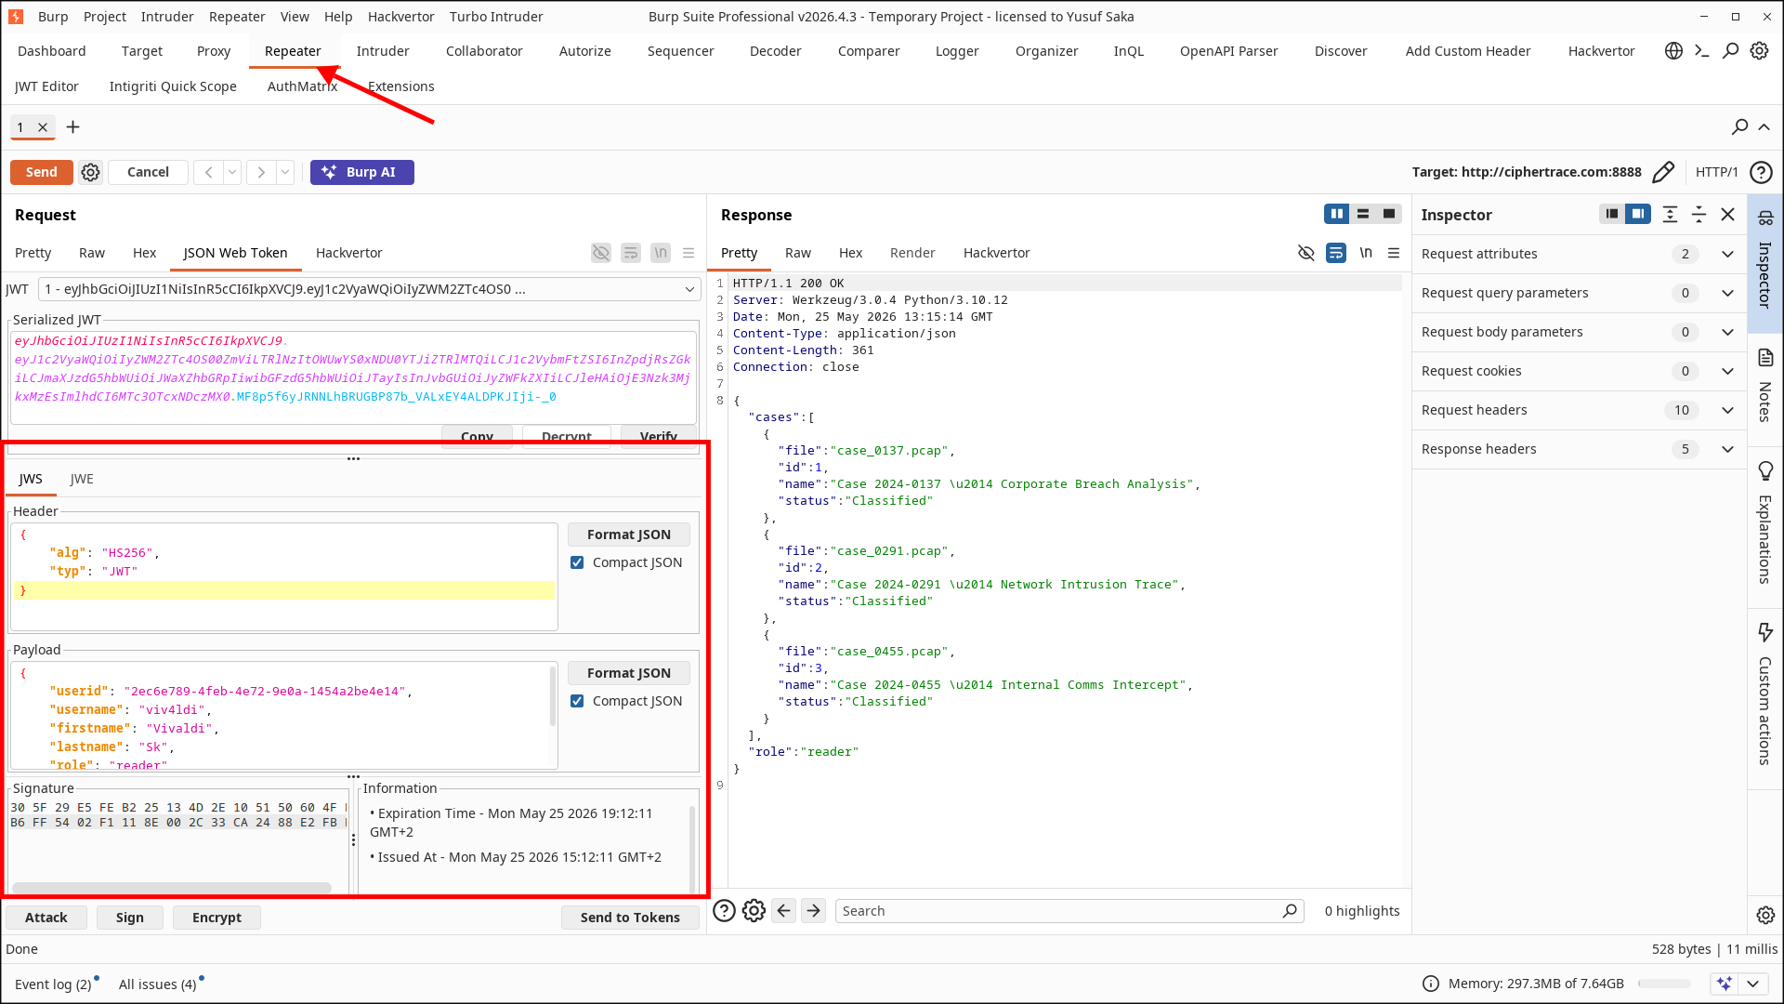This screenshot has height=1004, width=1784.
Task: Toggle response \n newline display
Action: click(1365, 253)
